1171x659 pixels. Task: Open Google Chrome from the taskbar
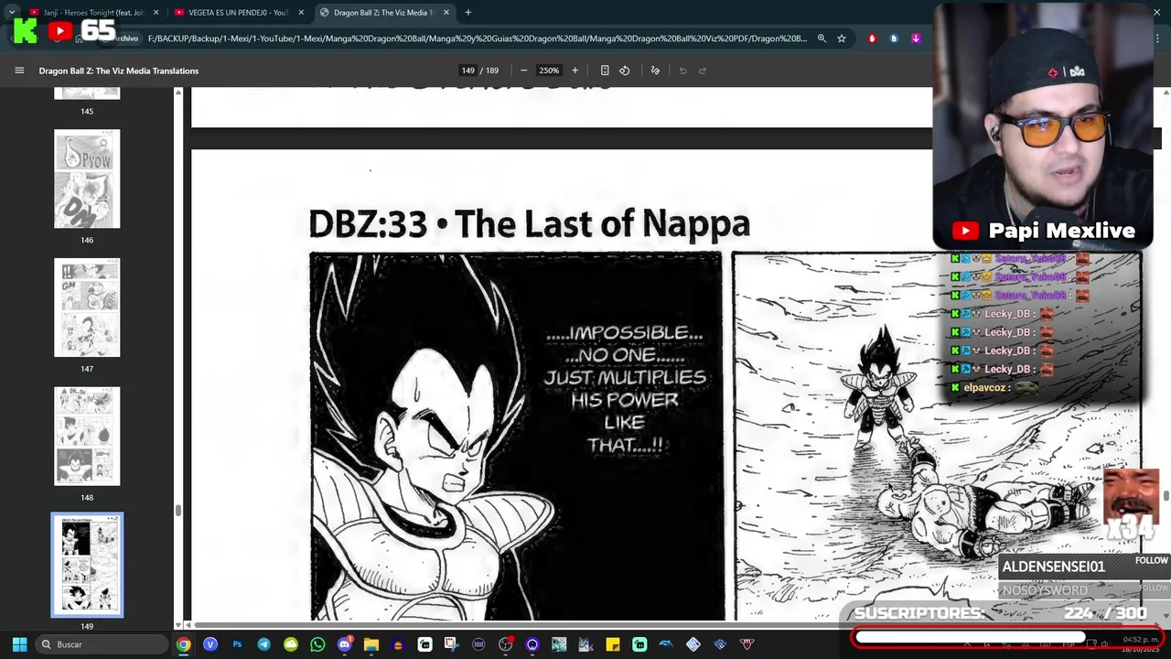tap(184, 644)
